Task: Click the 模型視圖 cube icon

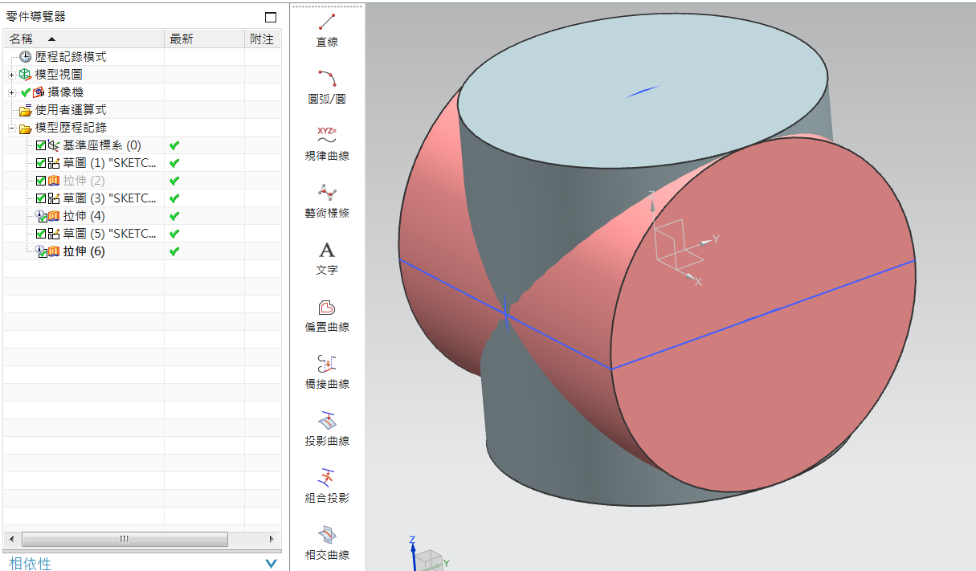Action: 26,75
